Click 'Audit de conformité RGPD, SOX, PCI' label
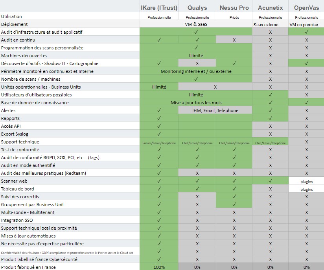 click(50, 158)
